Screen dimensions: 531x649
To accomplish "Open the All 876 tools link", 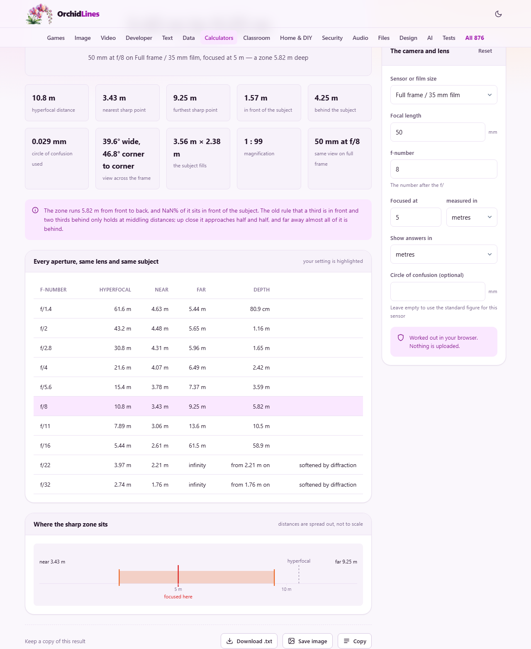I will [x=474, y=38].
